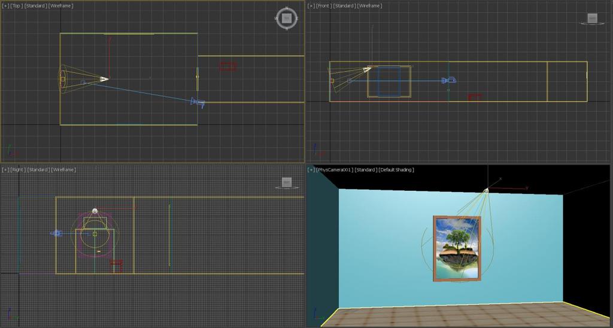Open [Wireframe] shading menu in Right viewport

(63, 169)
